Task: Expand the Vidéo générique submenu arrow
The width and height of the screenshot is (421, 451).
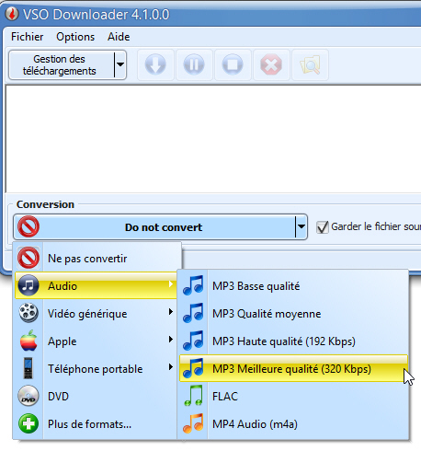Action: coord(171,312)
